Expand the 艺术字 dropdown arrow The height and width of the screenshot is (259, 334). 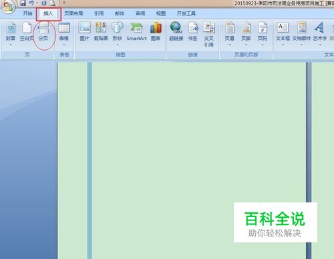click(320, 45)
